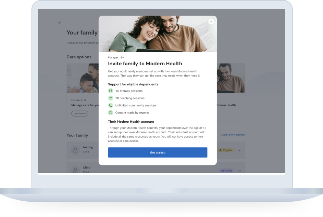Open Learn more for ages 0-12
Screen dimensions: 323x217
tap(80, 113)
